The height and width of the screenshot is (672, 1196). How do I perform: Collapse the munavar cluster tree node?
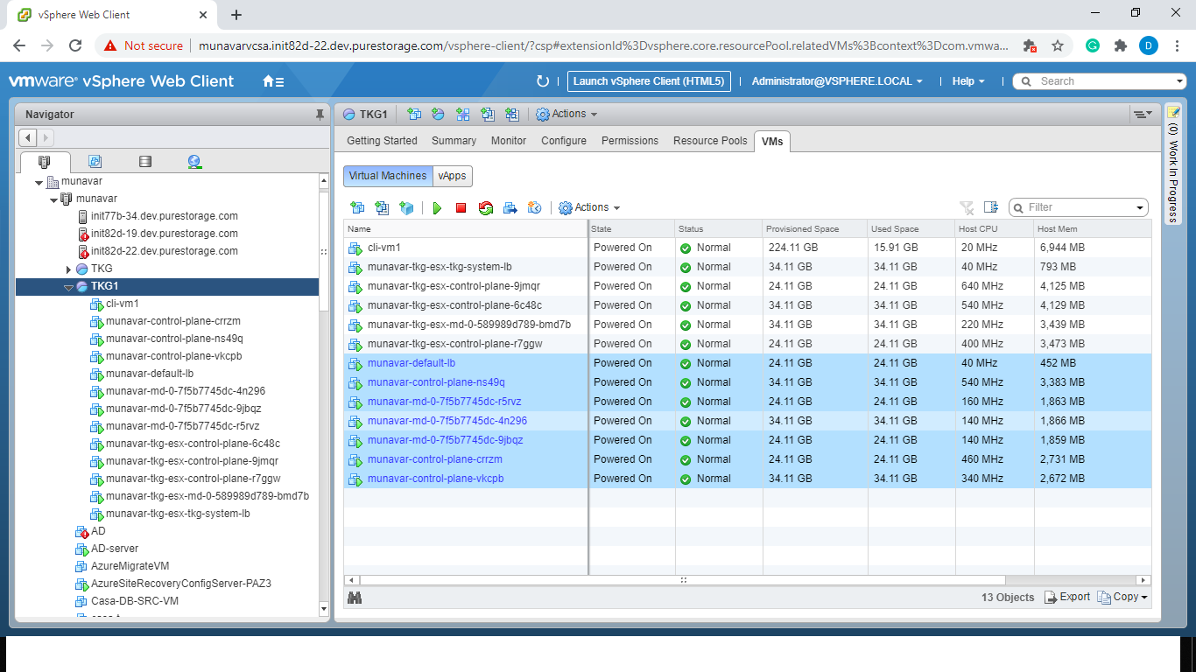(53, 199)
